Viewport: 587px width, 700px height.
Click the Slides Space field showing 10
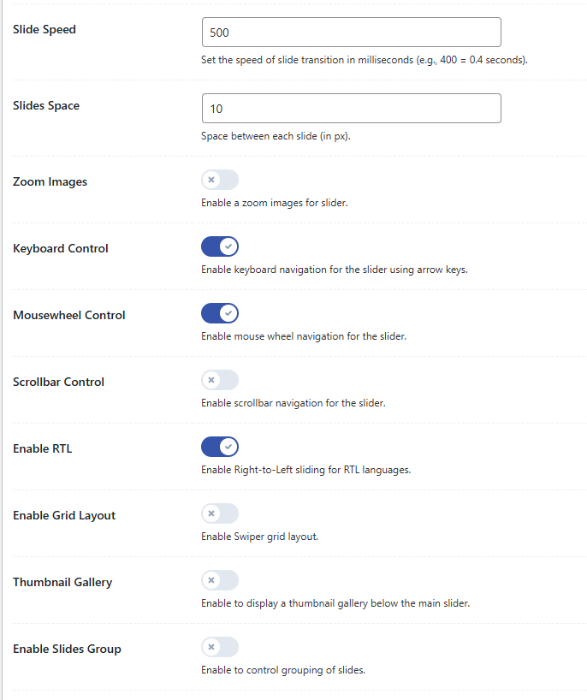point(350,108)
